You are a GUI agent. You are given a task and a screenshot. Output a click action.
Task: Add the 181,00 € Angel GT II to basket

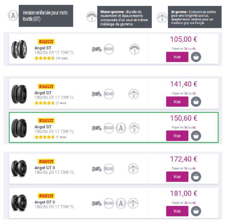pyautogui.click(x=196, y=211)
